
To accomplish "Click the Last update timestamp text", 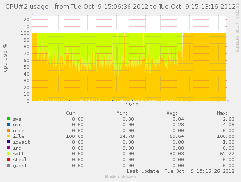I will [x=180, y=171].
